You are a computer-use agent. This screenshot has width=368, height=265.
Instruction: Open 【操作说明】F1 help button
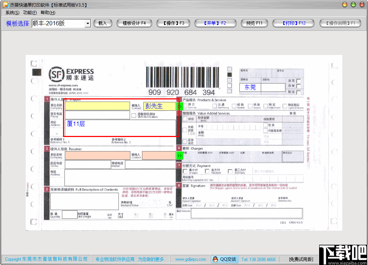[x=340, y=23]
